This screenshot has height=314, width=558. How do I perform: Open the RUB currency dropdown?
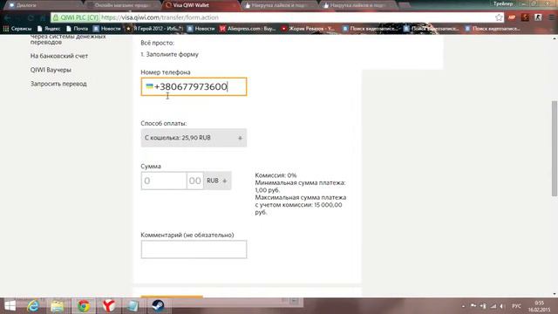[x=217, y=181]
